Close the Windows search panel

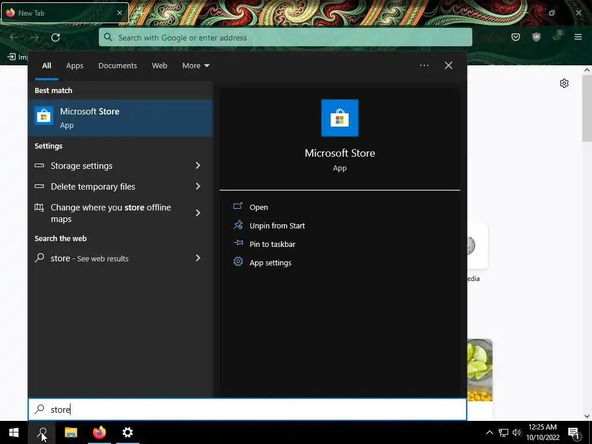pyautogui.click(x=448, y=65)
